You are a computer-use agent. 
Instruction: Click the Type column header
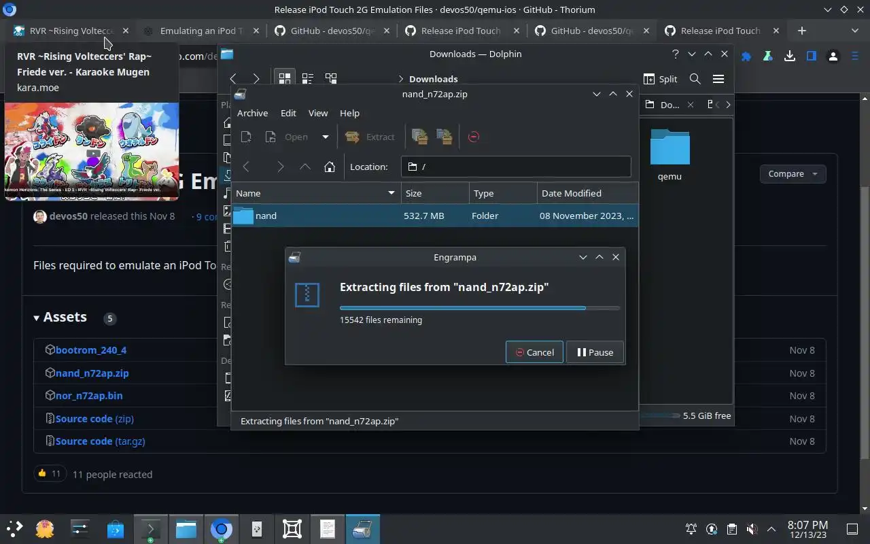tap(503, 193)
